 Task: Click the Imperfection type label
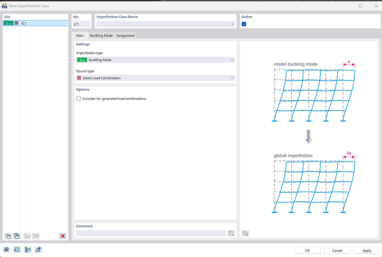(89, 53)
